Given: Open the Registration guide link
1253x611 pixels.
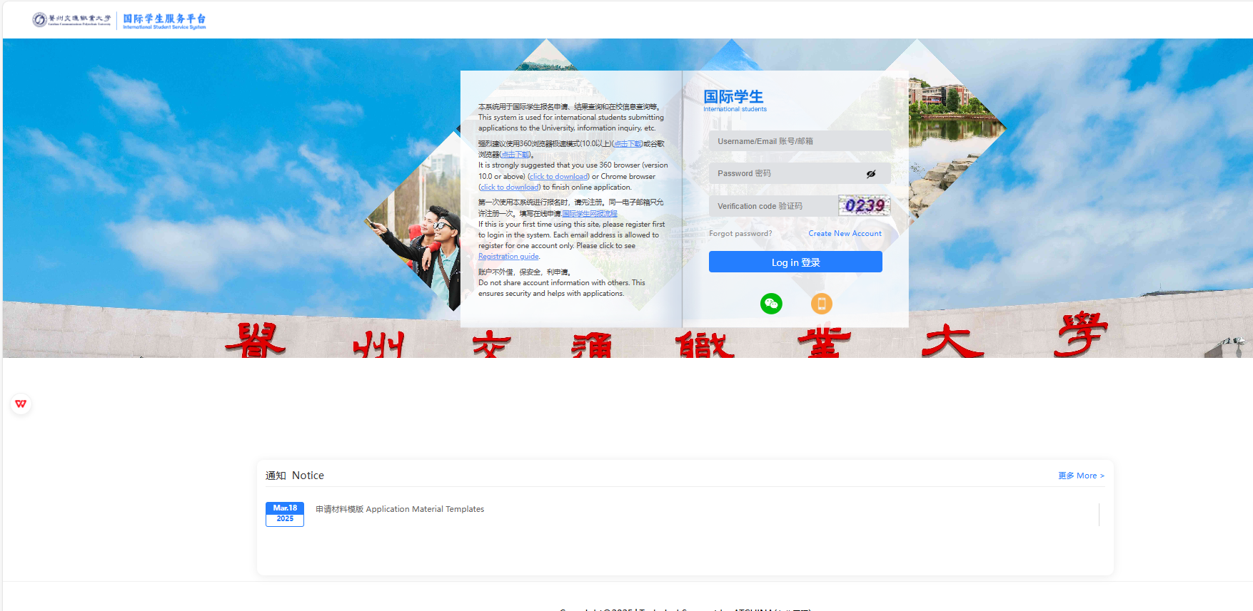Looking at the screenshot, I should [508, 257].
